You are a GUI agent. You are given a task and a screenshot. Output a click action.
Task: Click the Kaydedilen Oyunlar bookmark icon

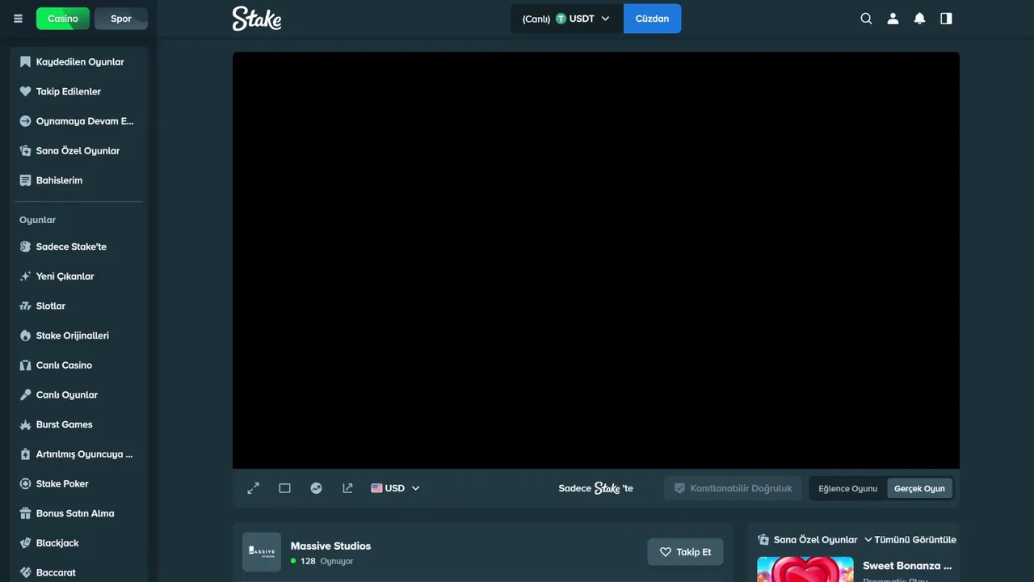click(x=25, y=61)
